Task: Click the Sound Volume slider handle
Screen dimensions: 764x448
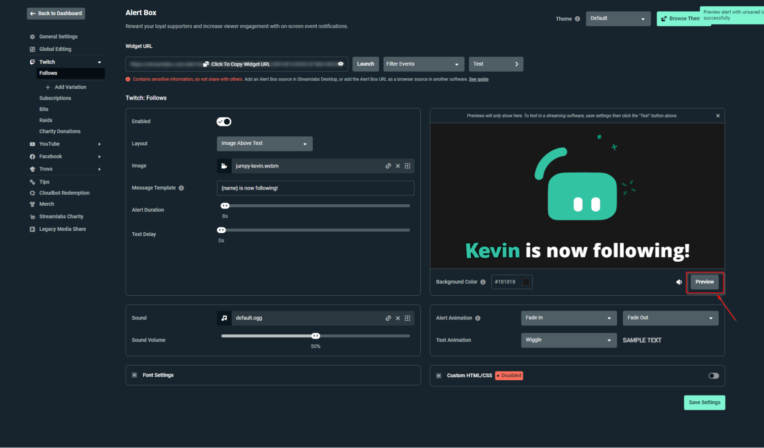Action: (x=315, y=336)
